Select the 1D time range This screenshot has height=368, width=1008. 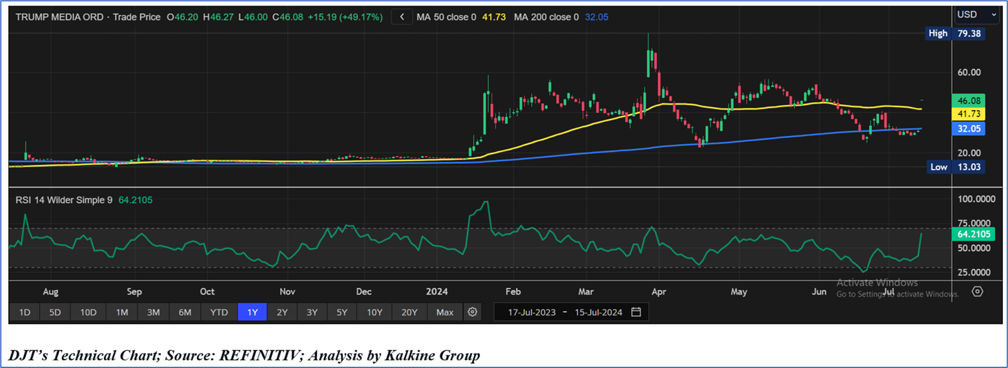pyautogui.click(x=24, y=312)
